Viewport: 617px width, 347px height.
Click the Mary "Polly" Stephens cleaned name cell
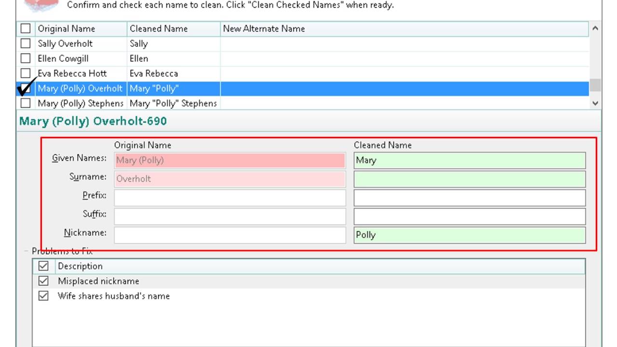coord(174,103)
